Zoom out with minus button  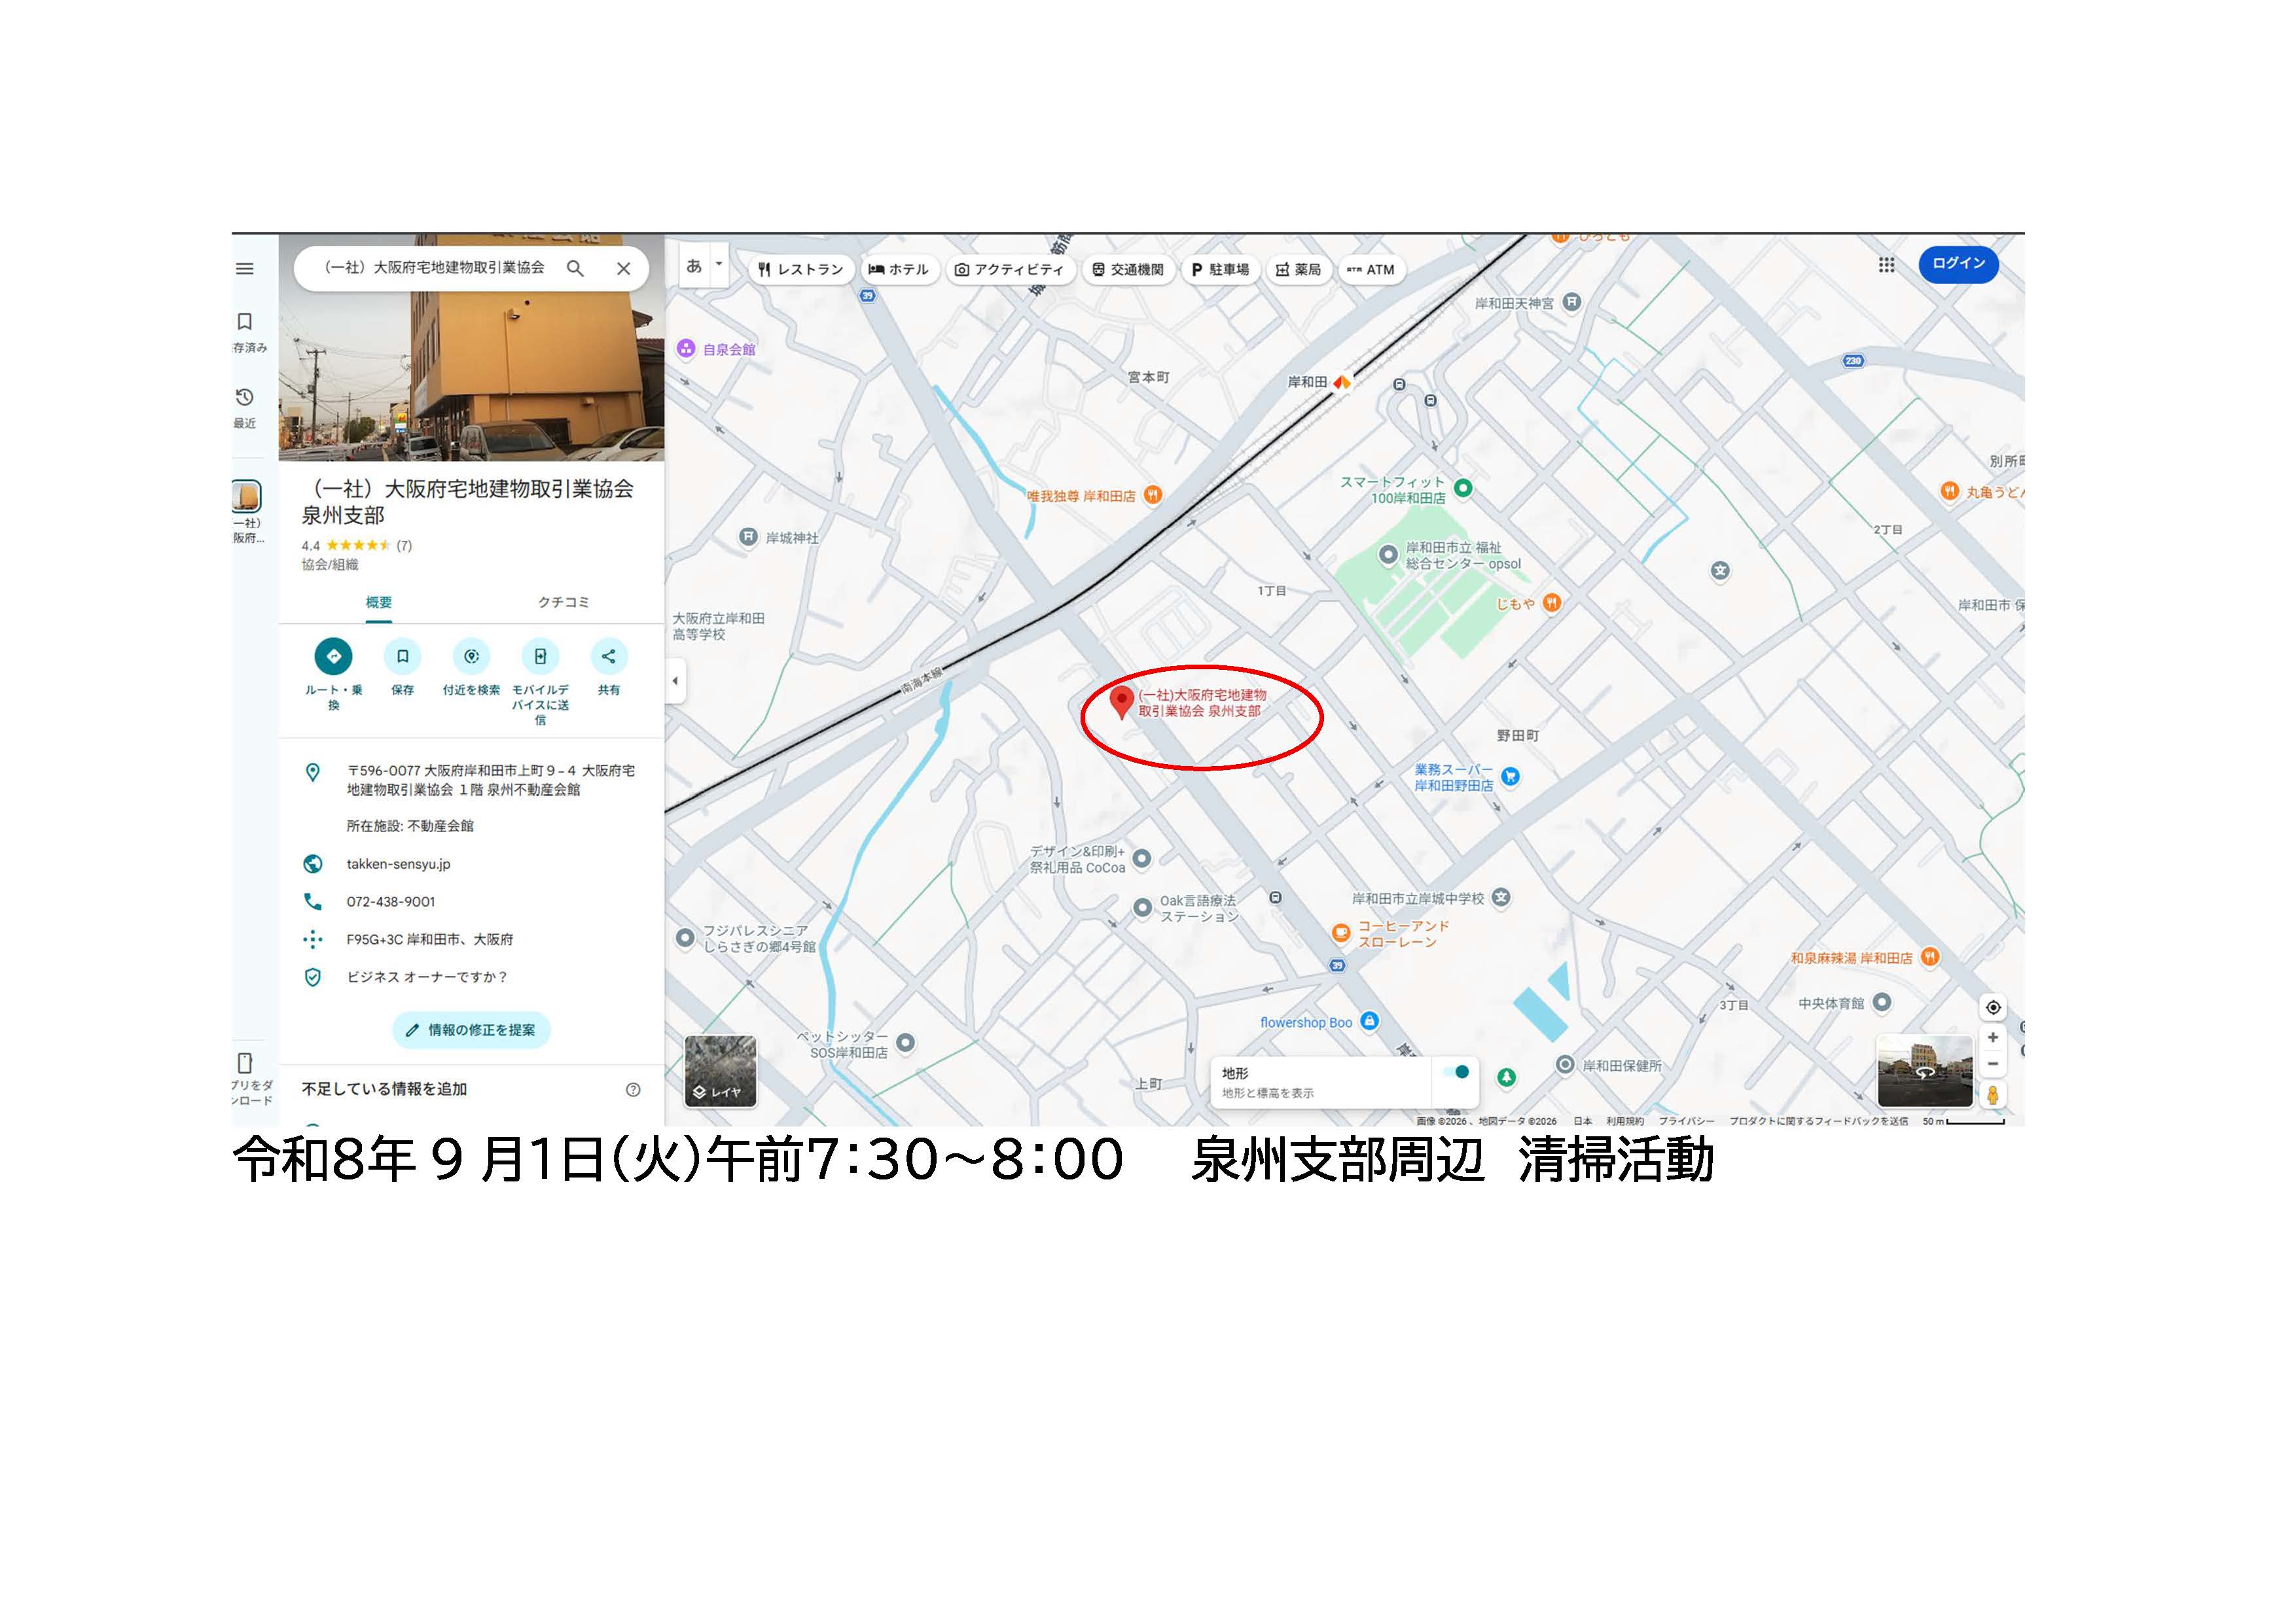[1992, 1064]
